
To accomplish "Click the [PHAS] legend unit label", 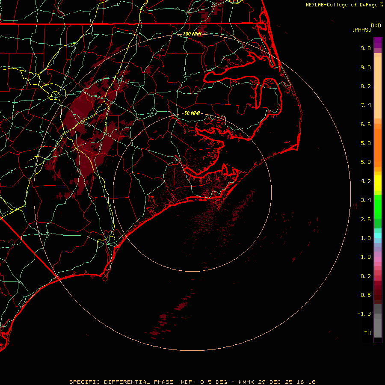I will point(361,30).
